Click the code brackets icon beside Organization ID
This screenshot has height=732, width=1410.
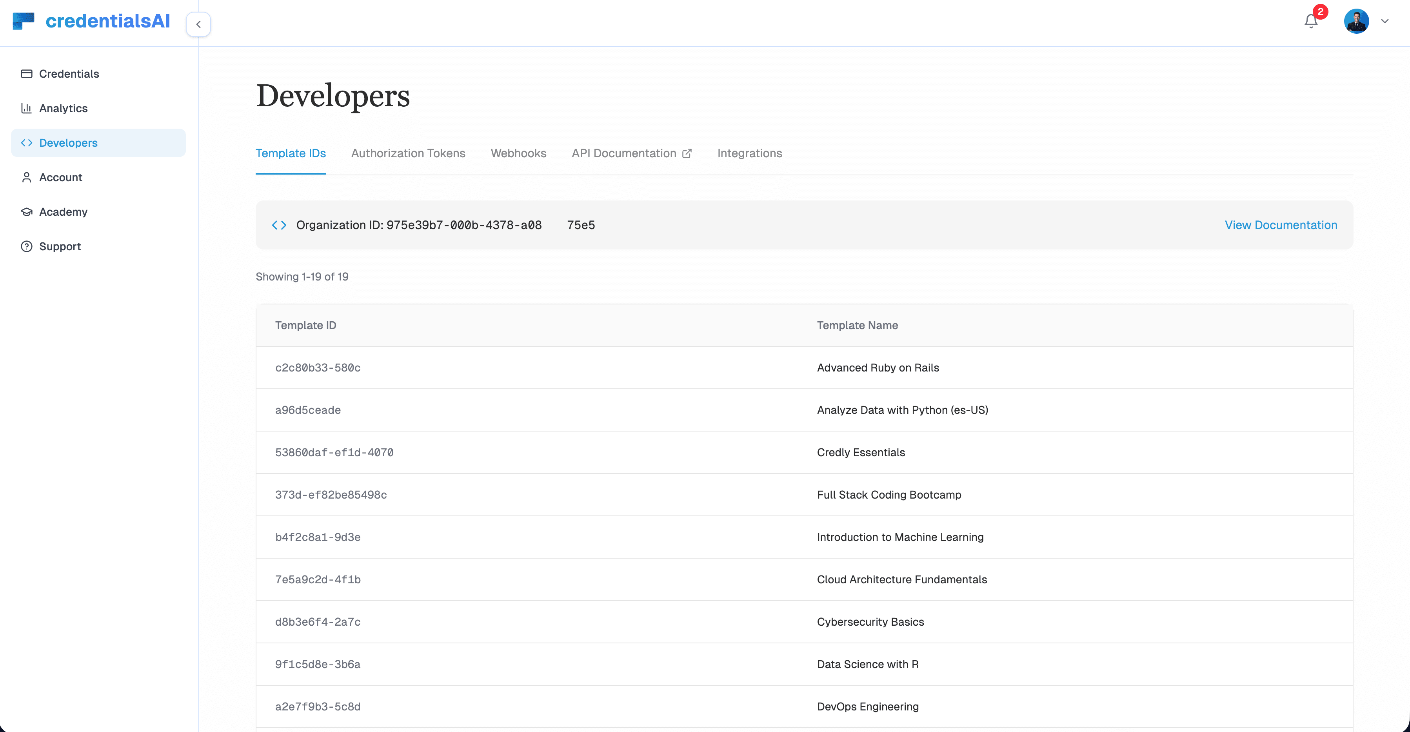[x=279, y=225]
